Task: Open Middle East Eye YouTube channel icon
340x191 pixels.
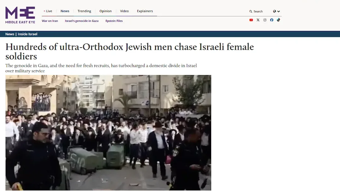Action: 251,20
